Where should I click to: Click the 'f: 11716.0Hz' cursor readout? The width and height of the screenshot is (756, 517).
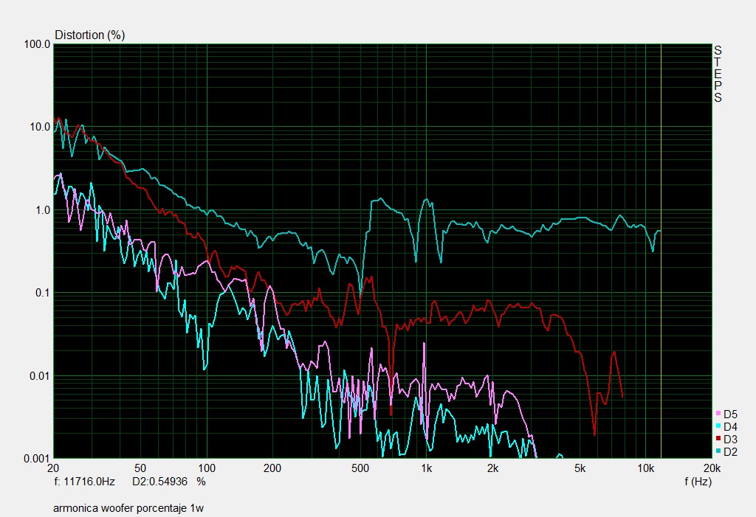pyautogui.click(x=84, y=482)
